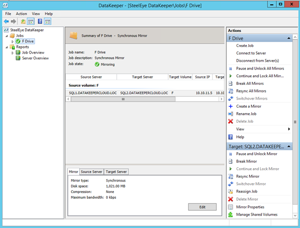Collapse the Jobs tree node
Screen dimensions: 300x228
point(7,36)
